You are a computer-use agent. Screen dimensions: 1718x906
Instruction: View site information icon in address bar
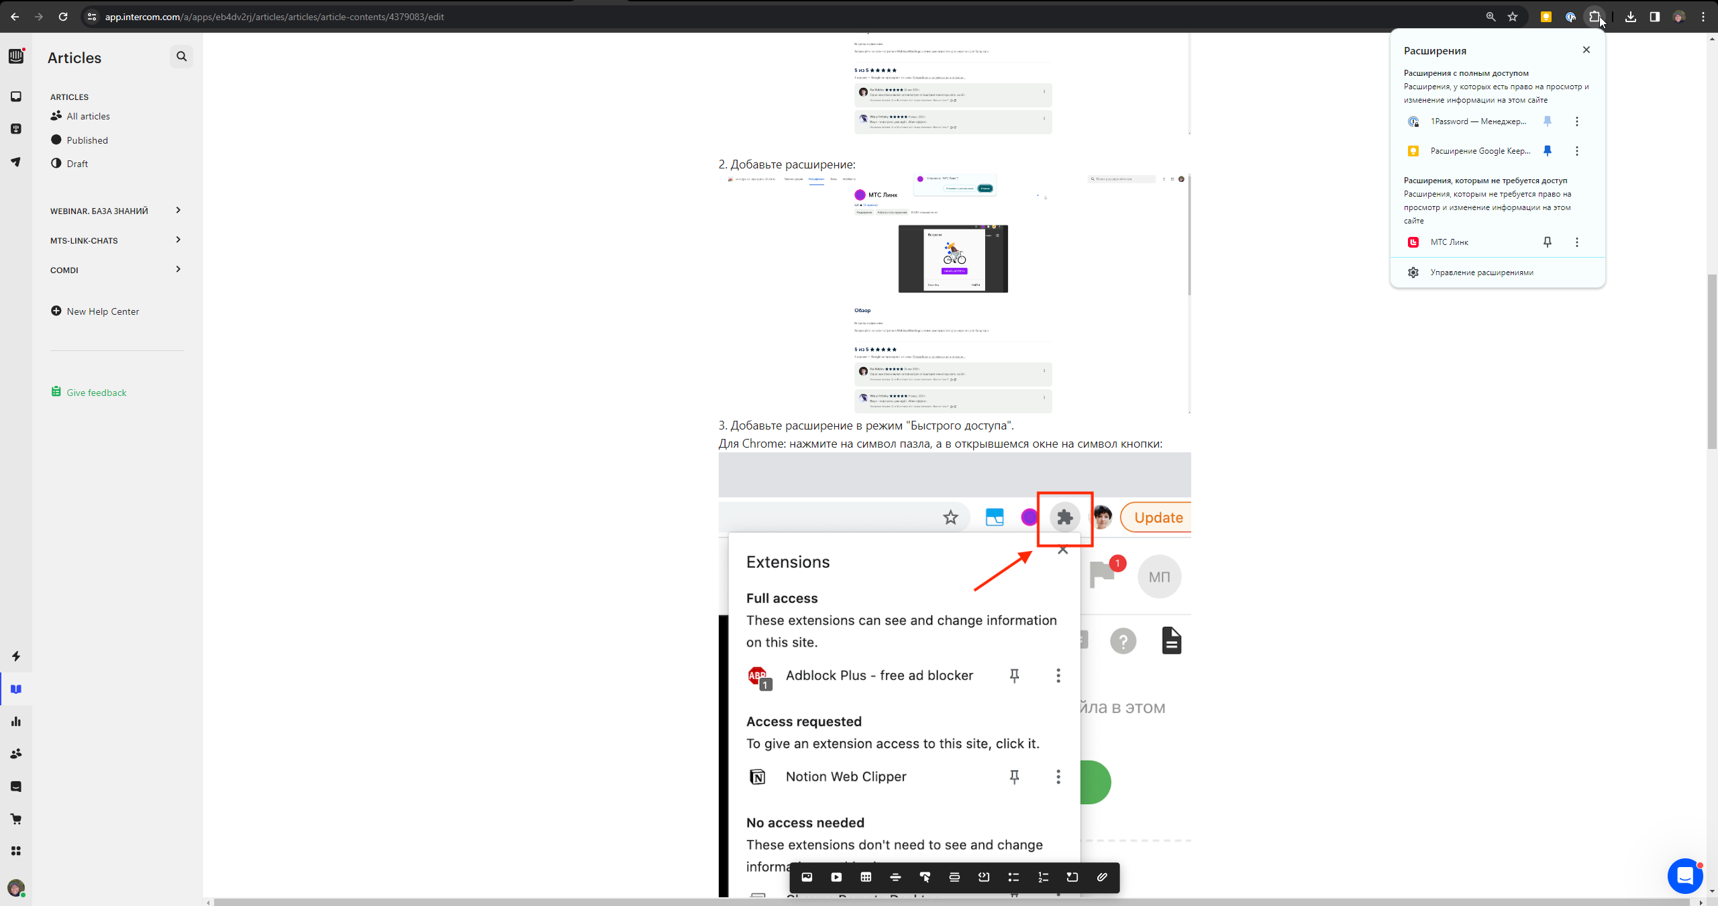pos(92,17)
